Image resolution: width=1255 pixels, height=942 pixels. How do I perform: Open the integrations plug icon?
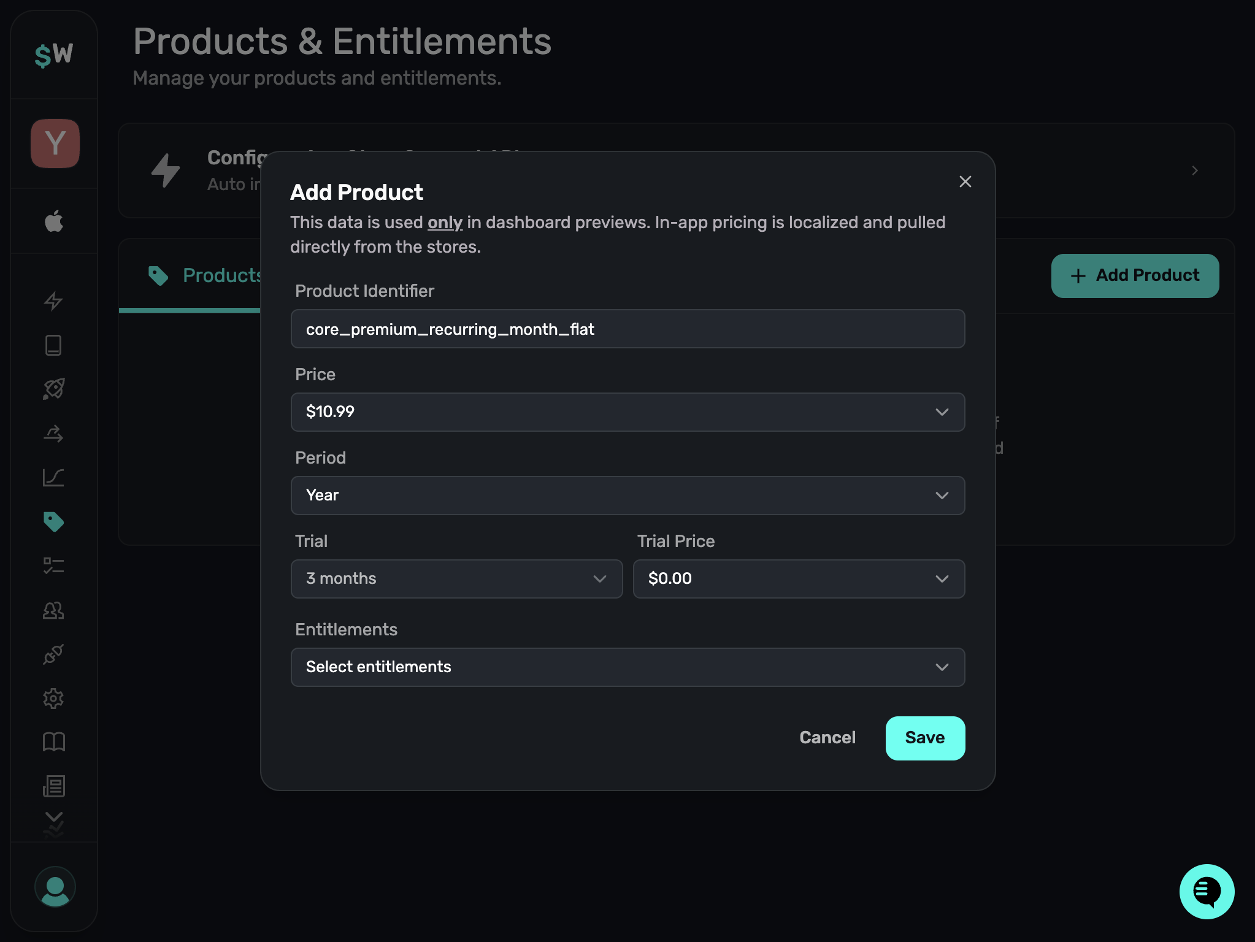(54, 654)
